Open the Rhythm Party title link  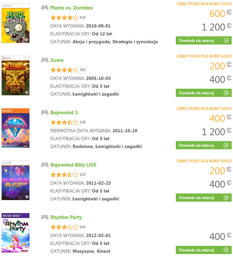(66, 217)
